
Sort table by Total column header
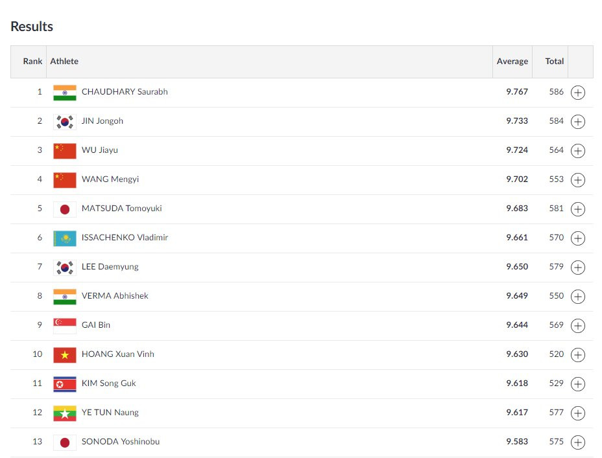[554, 62]
